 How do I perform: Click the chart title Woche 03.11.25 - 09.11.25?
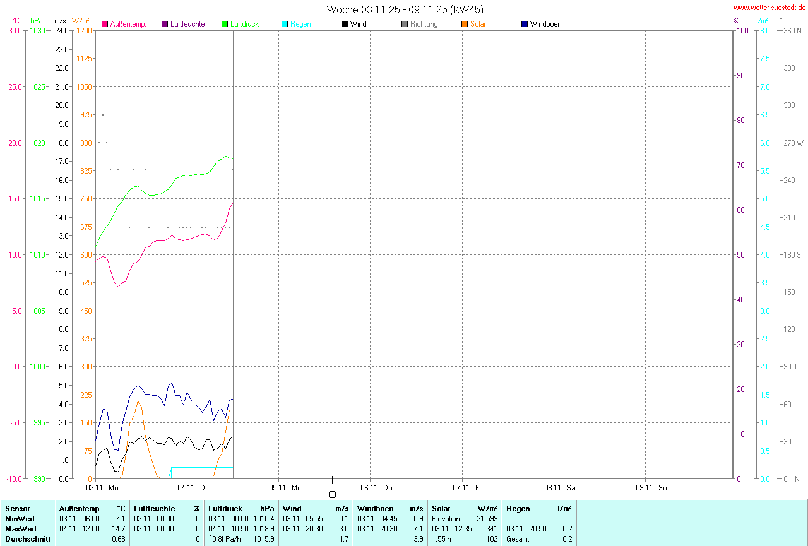(x=405, y=9)
